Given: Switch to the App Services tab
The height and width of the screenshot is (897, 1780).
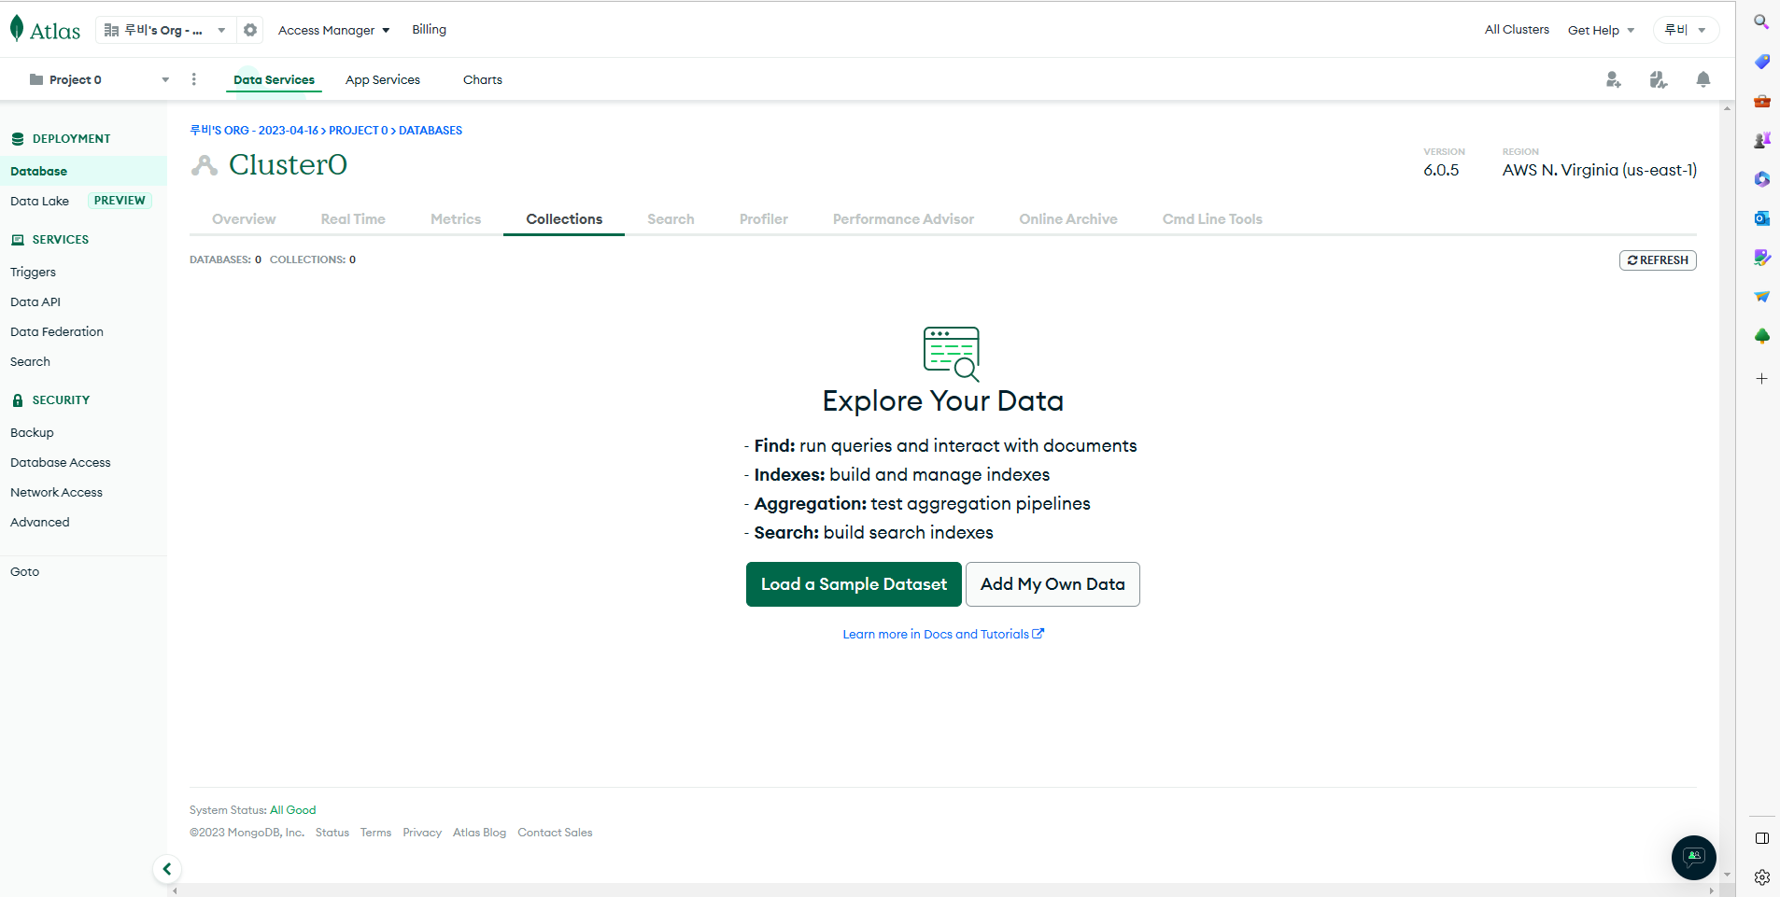Looking at the screenshot, I should [x=383, y=79].
